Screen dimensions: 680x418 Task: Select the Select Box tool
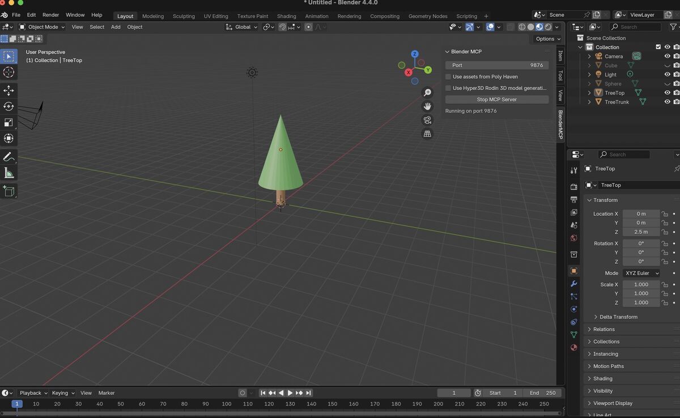8,56
